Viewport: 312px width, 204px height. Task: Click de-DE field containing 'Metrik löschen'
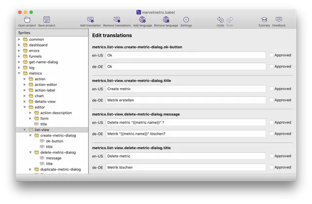(x=186, y=167)
